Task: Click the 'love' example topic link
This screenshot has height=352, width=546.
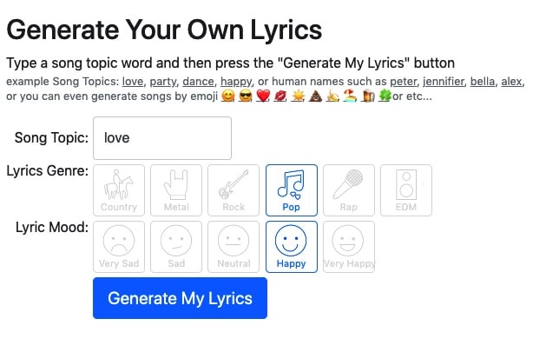Action: pyautogui.click(x=133, y=82)
